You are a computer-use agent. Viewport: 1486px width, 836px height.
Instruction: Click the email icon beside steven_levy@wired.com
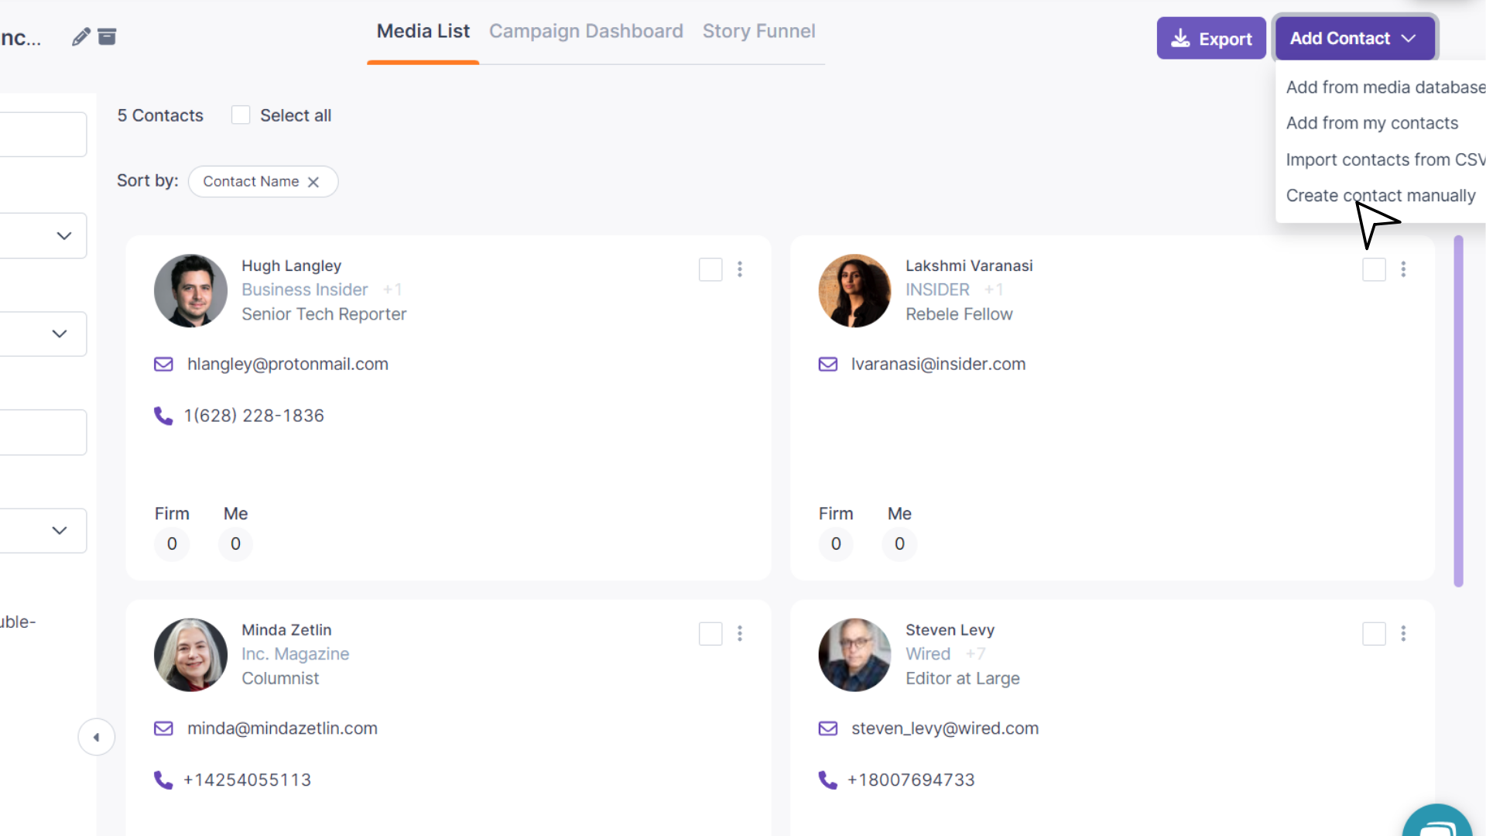pyautogui.click(x=828, y=728)
